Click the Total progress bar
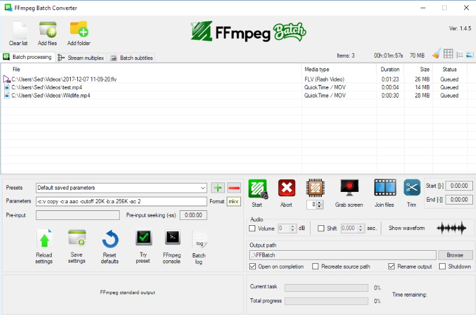 pos(326,301)
